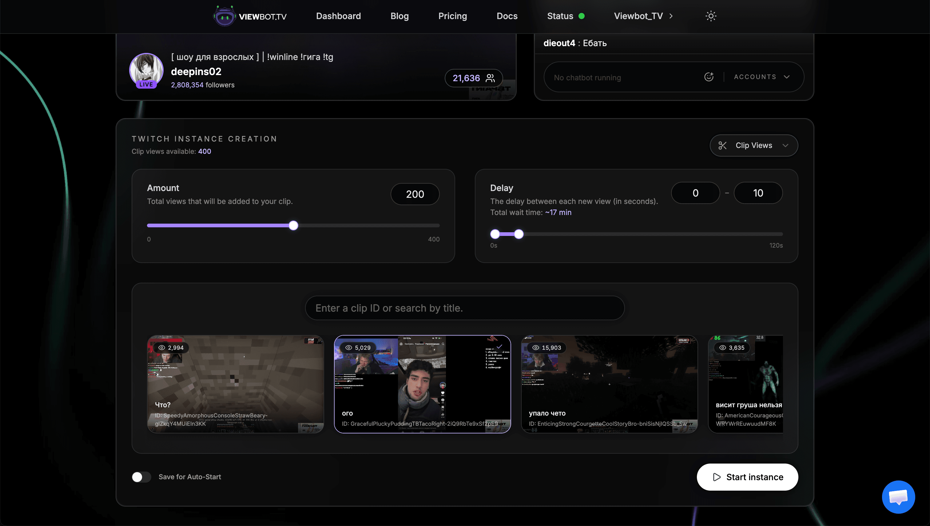Image resolution: width=930 pixels, height=526 pixels.
Task: Open the Dashboard menu item
Action: [338, 16]
